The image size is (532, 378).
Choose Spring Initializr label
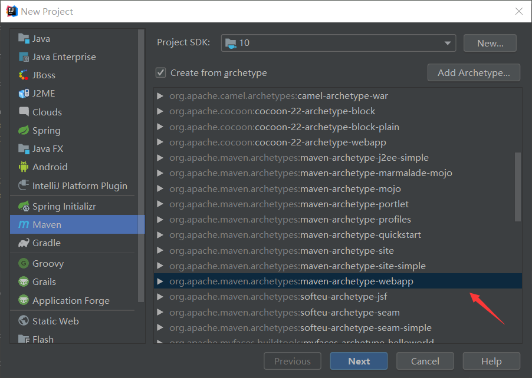tap(64, 206)
